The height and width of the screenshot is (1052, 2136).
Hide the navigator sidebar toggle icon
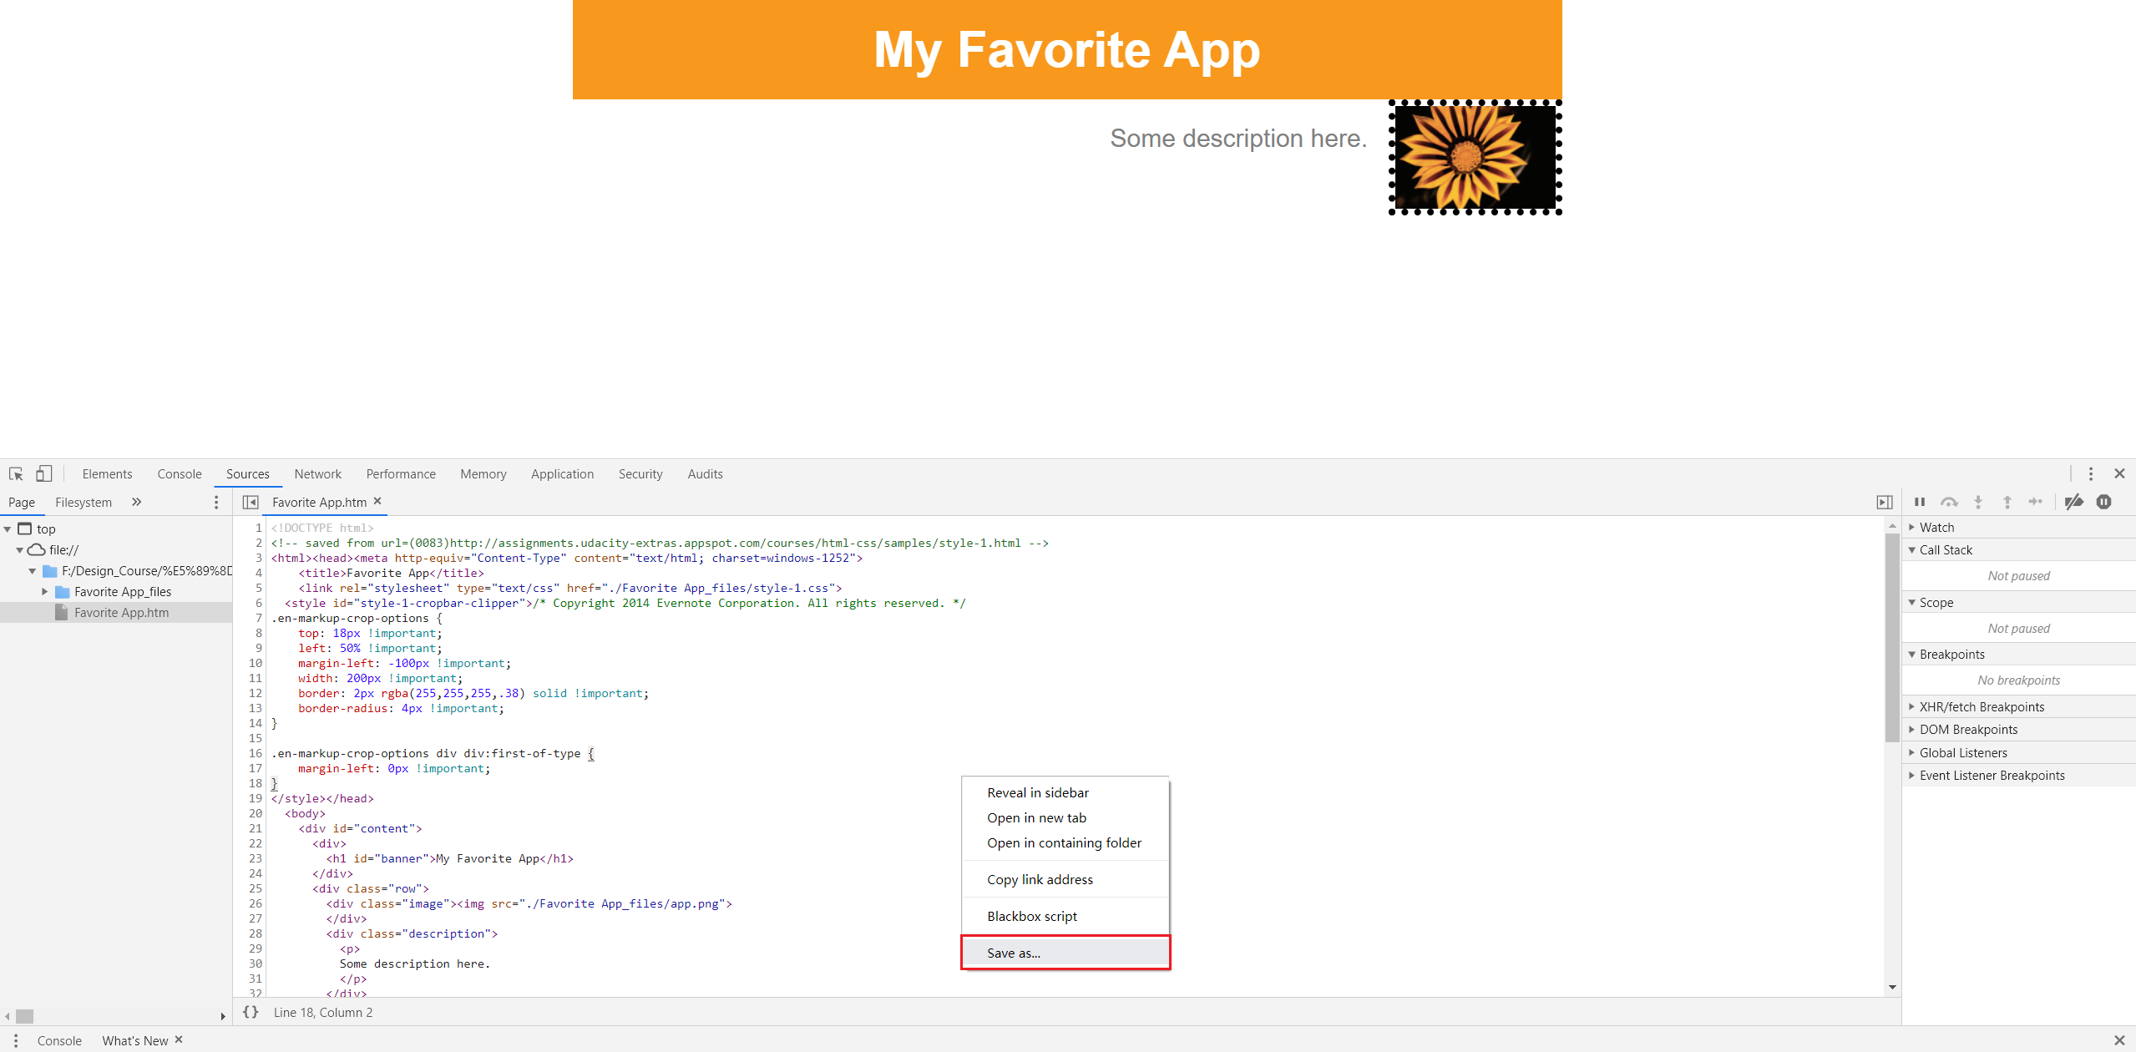251,502
